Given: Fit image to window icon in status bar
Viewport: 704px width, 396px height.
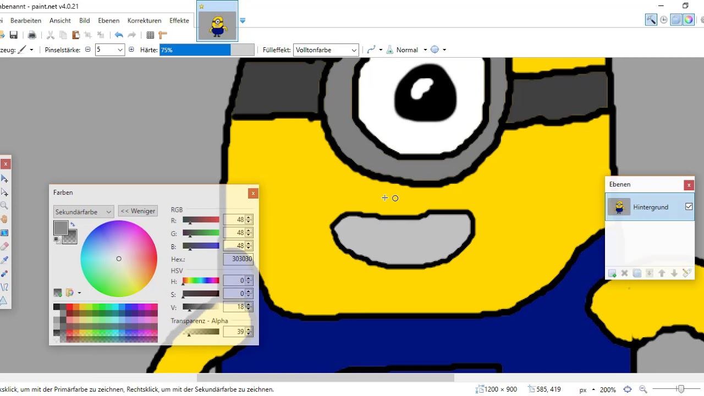Looking at the screenshot, I should (628, 389).
